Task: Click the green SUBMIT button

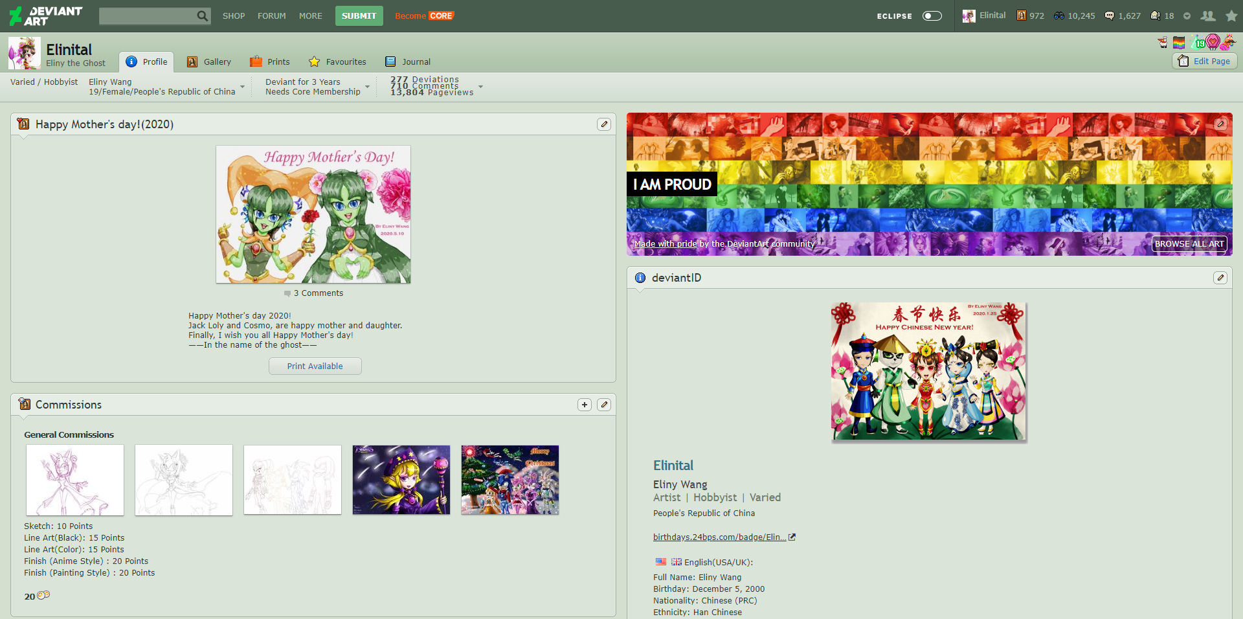Action: (359, 16)
